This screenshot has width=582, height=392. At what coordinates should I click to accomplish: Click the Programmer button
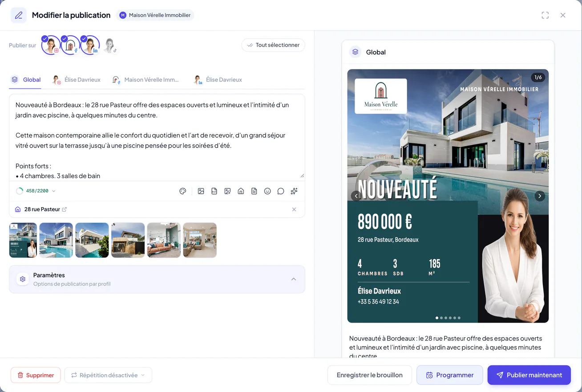point(449,375)
